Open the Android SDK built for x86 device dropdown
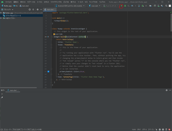 click(x=70, y=6)
